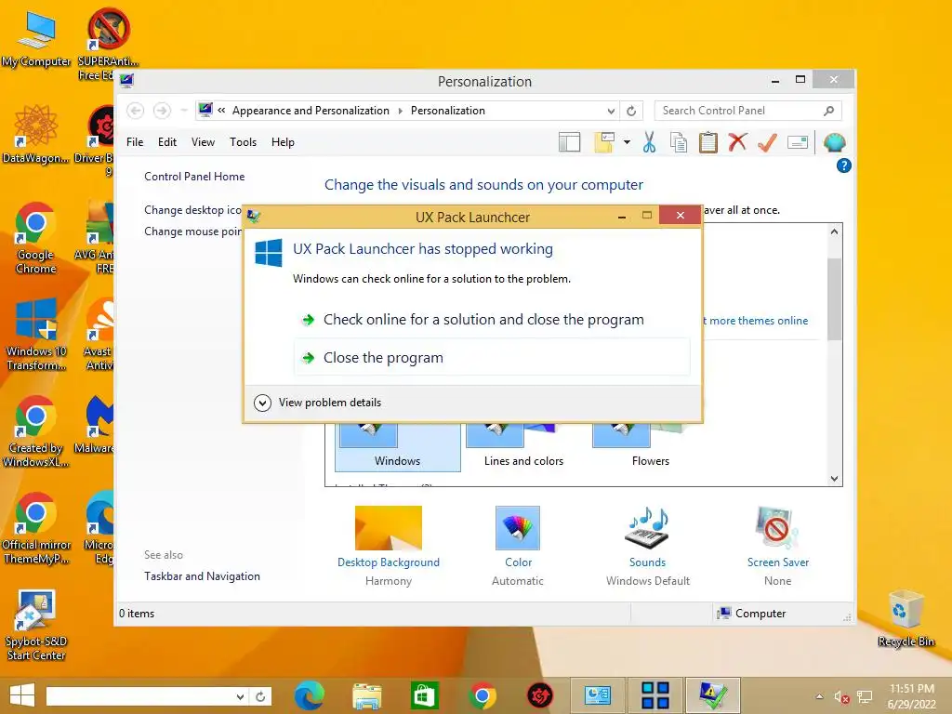952x714 pixels.
Task: Click the taskbar address input field
Action: point(139,696)
